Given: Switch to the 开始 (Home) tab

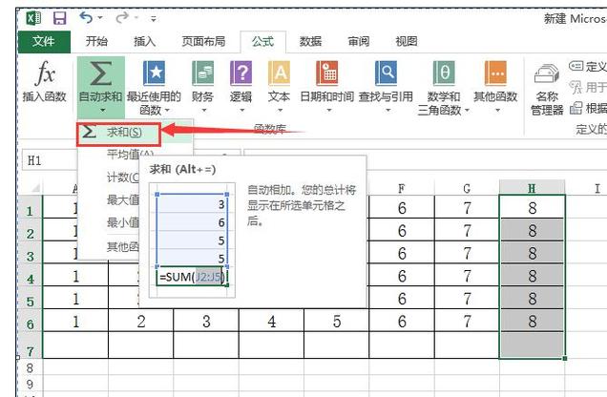Looking at the screenshot, I should click(96, 41).
